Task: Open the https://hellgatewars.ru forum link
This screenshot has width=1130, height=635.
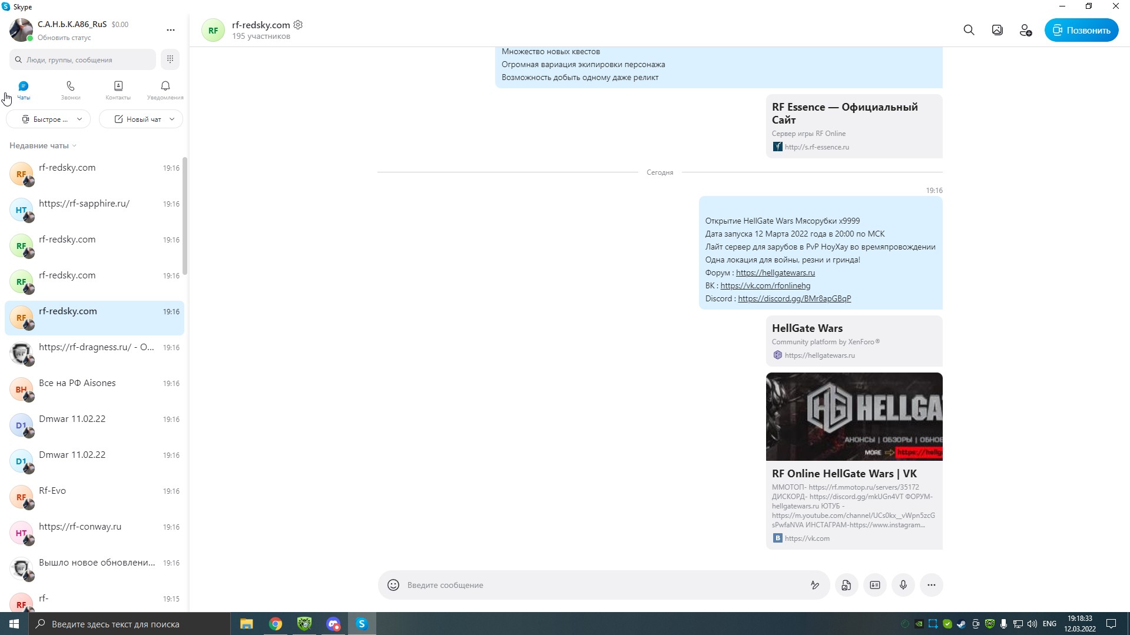Action: [775, 272]
